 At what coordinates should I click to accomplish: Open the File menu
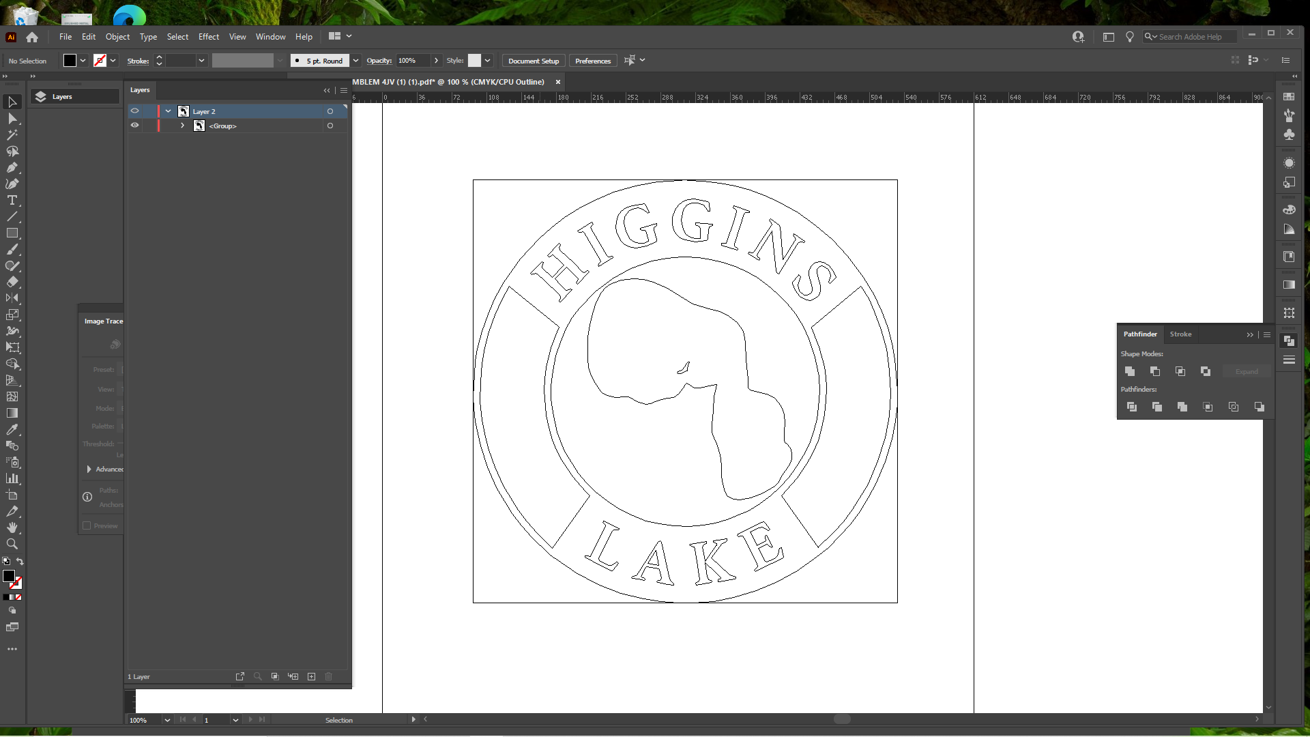(x=65, y=37)
